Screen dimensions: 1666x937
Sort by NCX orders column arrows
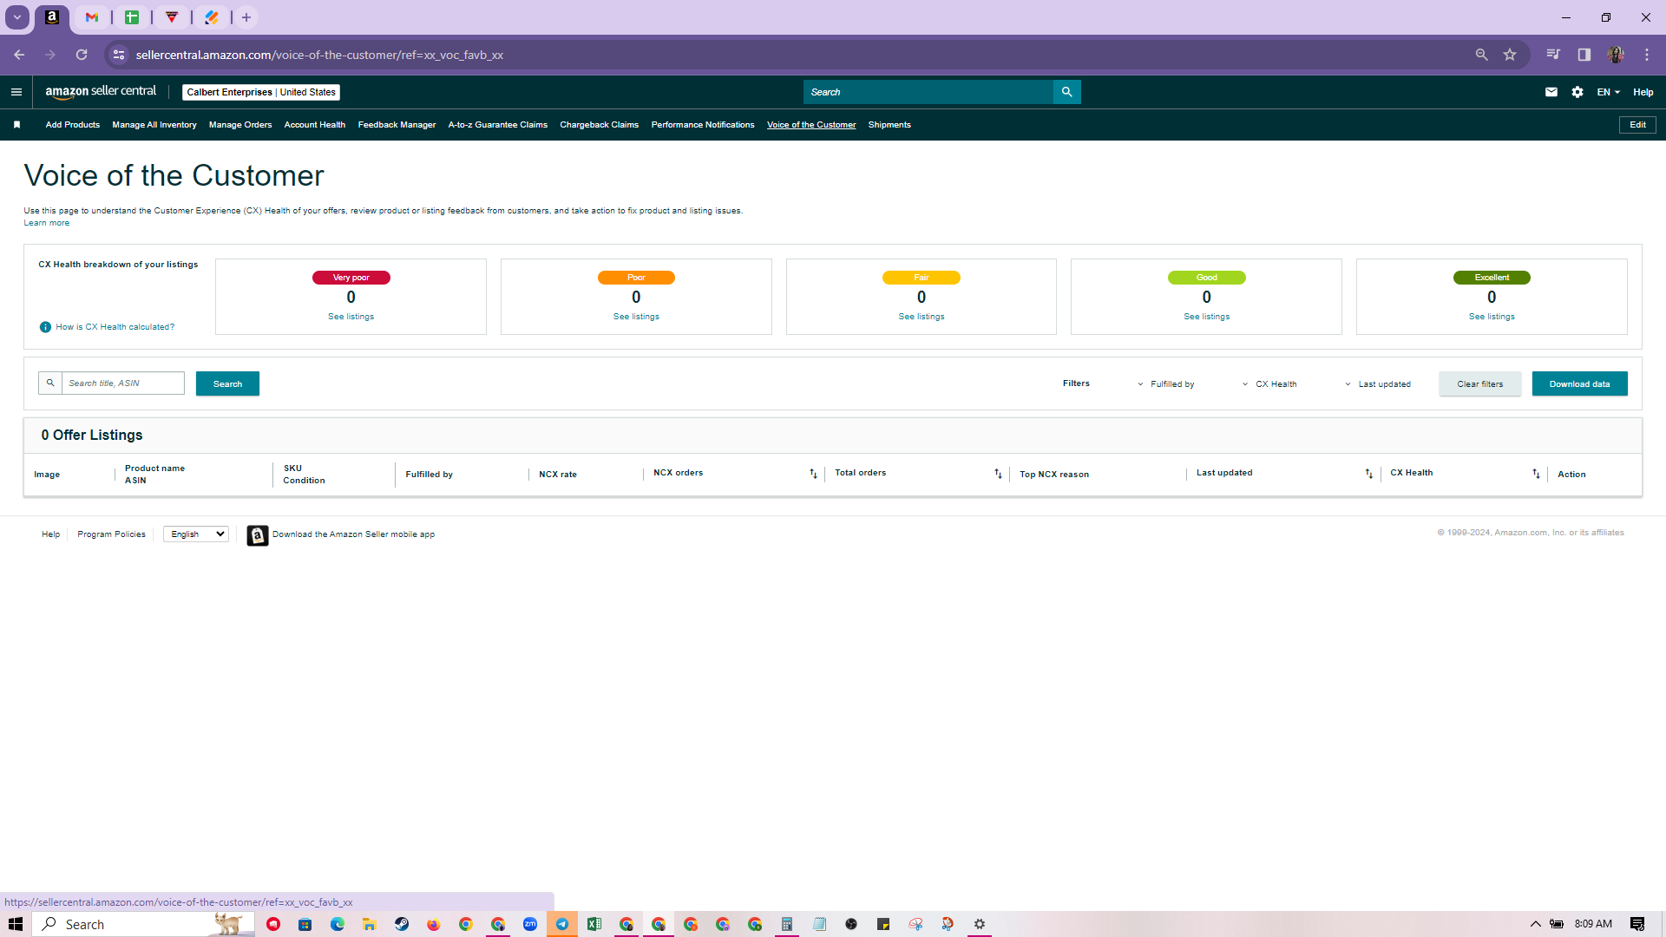(813, 474)
